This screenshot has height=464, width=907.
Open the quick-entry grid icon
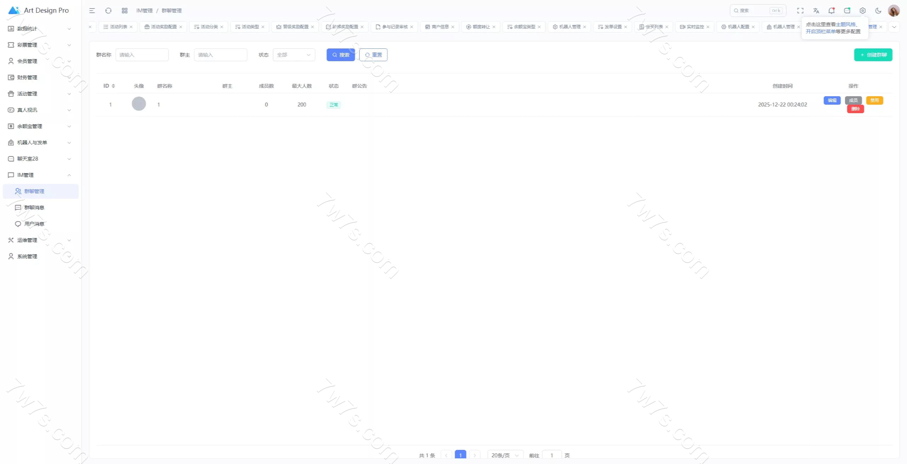point(125,11)
